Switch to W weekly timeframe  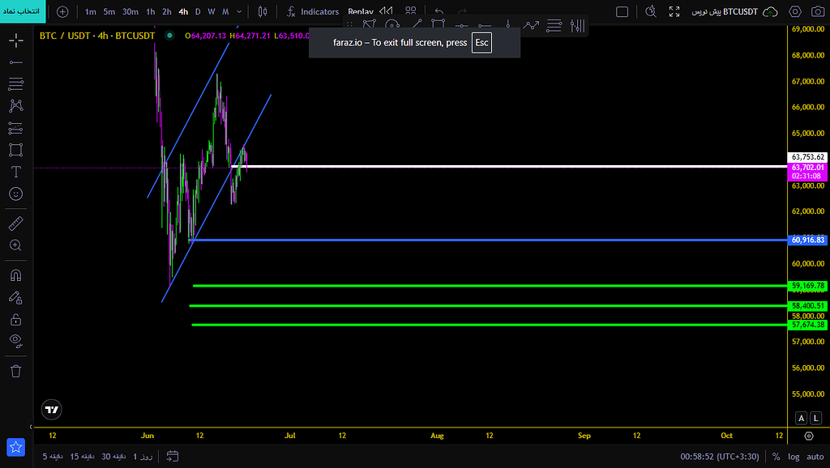click(x=212, y=11)
